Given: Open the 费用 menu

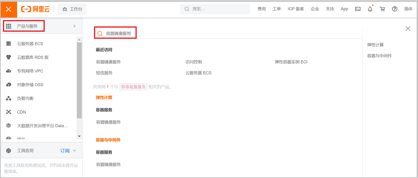Looking at the screenshot, I should [x=262, y=9].
